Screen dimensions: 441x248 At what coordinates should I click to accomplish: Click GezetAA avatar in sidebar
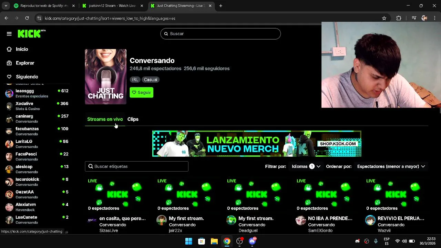[9, 195]
